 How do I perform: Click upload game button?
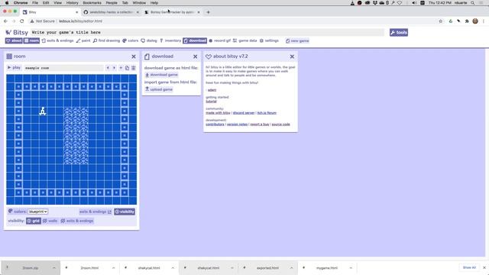[x=159, y=89]
